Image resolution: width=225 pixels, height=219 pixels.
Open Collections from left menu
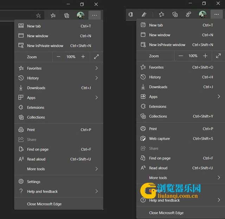point(59,117)
